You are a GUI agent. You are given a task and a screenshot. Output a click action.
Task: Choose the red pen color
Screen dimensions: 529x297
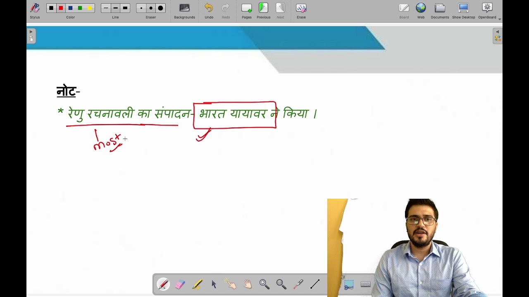61,8
